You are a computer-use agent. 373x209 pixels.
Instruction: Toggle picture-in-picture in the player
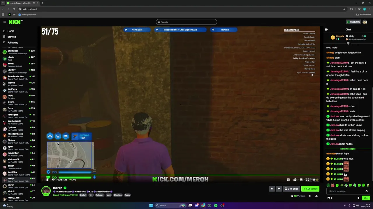pyautogui.click(x=288, y=180)
